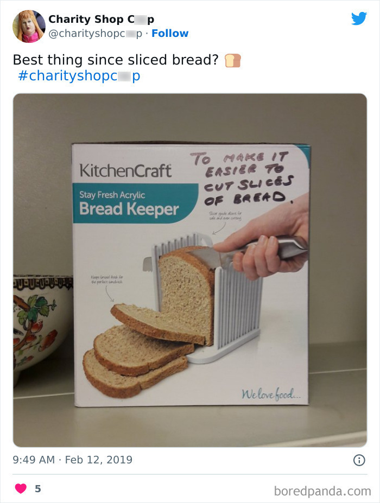Click the KitchenCraft logo in the photo
This screenshot has width=380, height=503.
pyautogui.click(x=125, y=170)
